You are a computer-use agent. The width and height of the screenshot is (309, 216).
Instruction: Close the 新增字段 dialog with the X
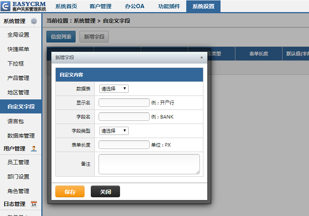pos(201,58)
